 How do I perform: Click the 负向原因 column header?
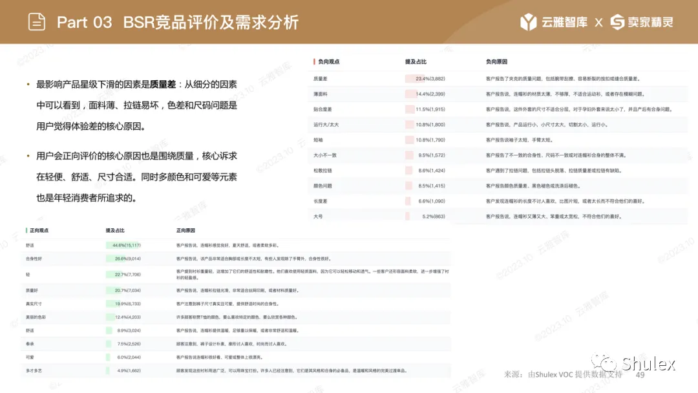click(x=496, y=62)
